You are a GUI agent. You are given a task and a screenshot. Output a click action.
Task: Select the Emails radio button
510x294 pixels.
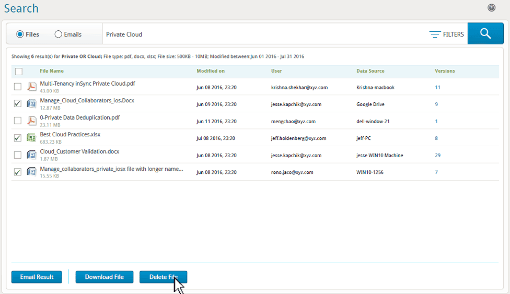coord(59,34)
